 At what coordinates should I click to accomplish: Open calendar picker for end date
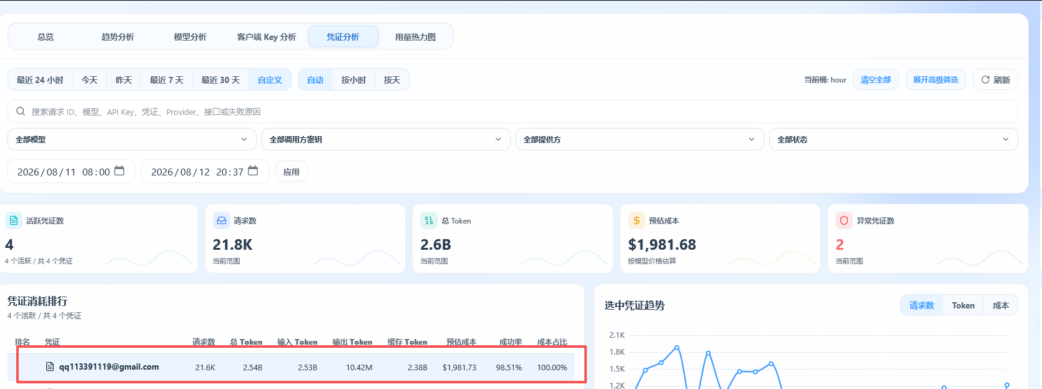click(x=253, y=171)
